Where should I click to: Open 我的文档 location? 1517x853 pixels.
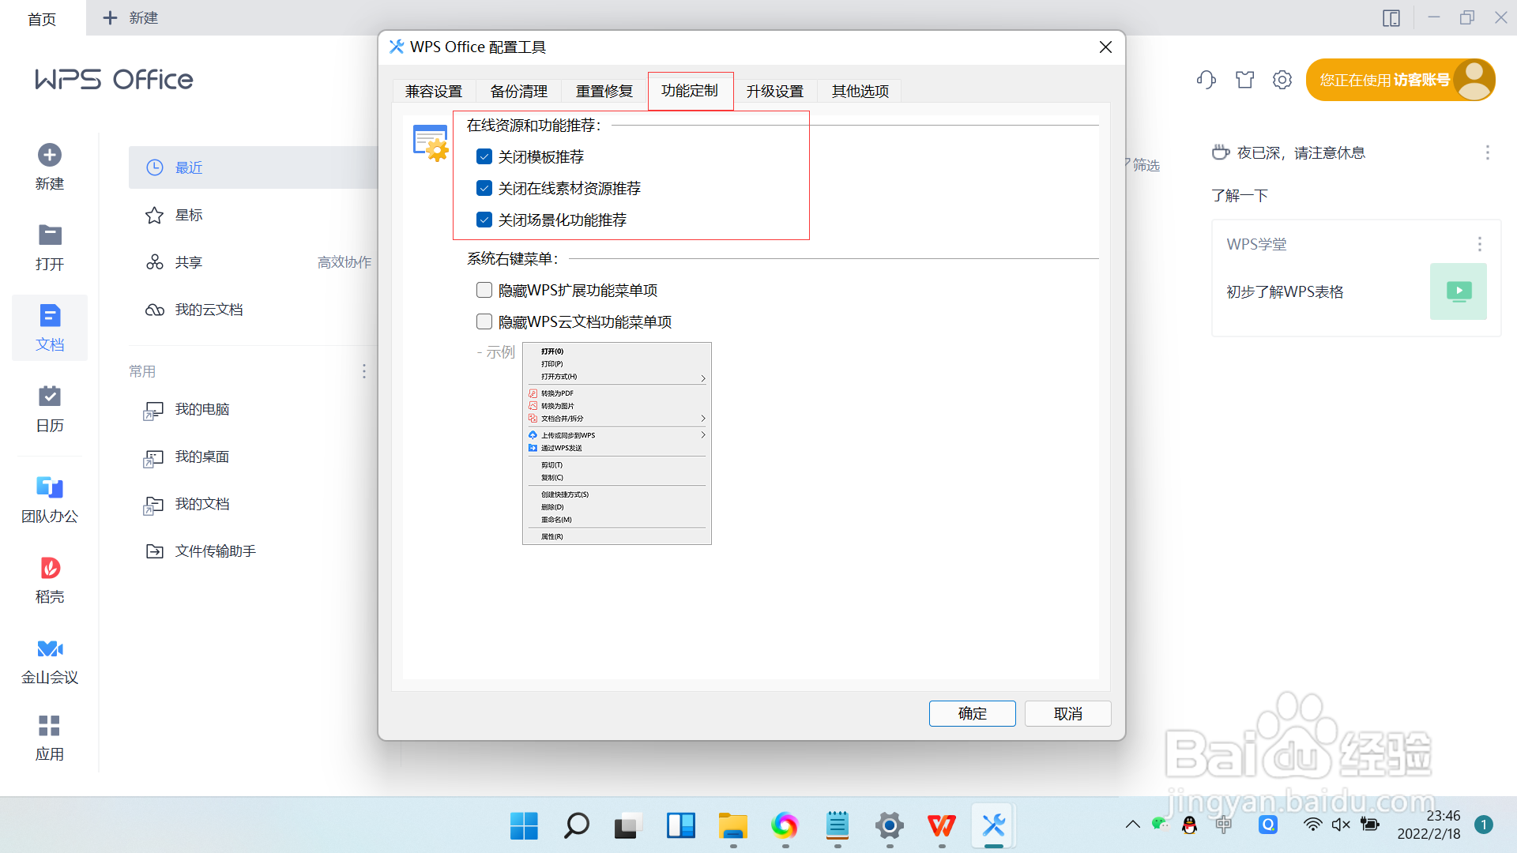point(253,504)
